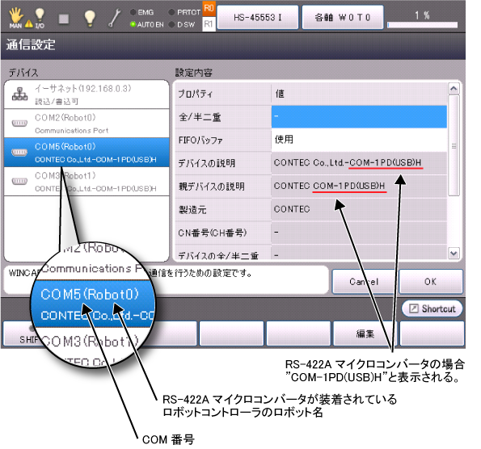Click the 1% speed progress bar
Image resolution: width=481 pixels, height=449 pixels.
click(x=423, y=25)
